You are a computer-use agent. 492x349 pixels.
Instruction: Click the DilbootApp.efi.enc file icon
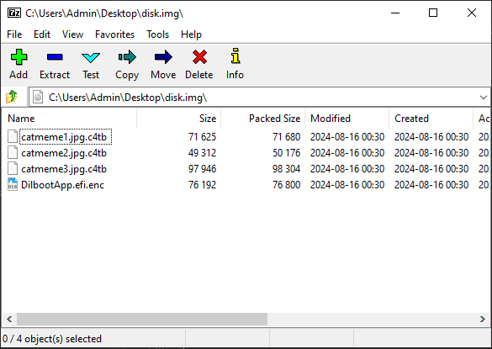point(13,184)
